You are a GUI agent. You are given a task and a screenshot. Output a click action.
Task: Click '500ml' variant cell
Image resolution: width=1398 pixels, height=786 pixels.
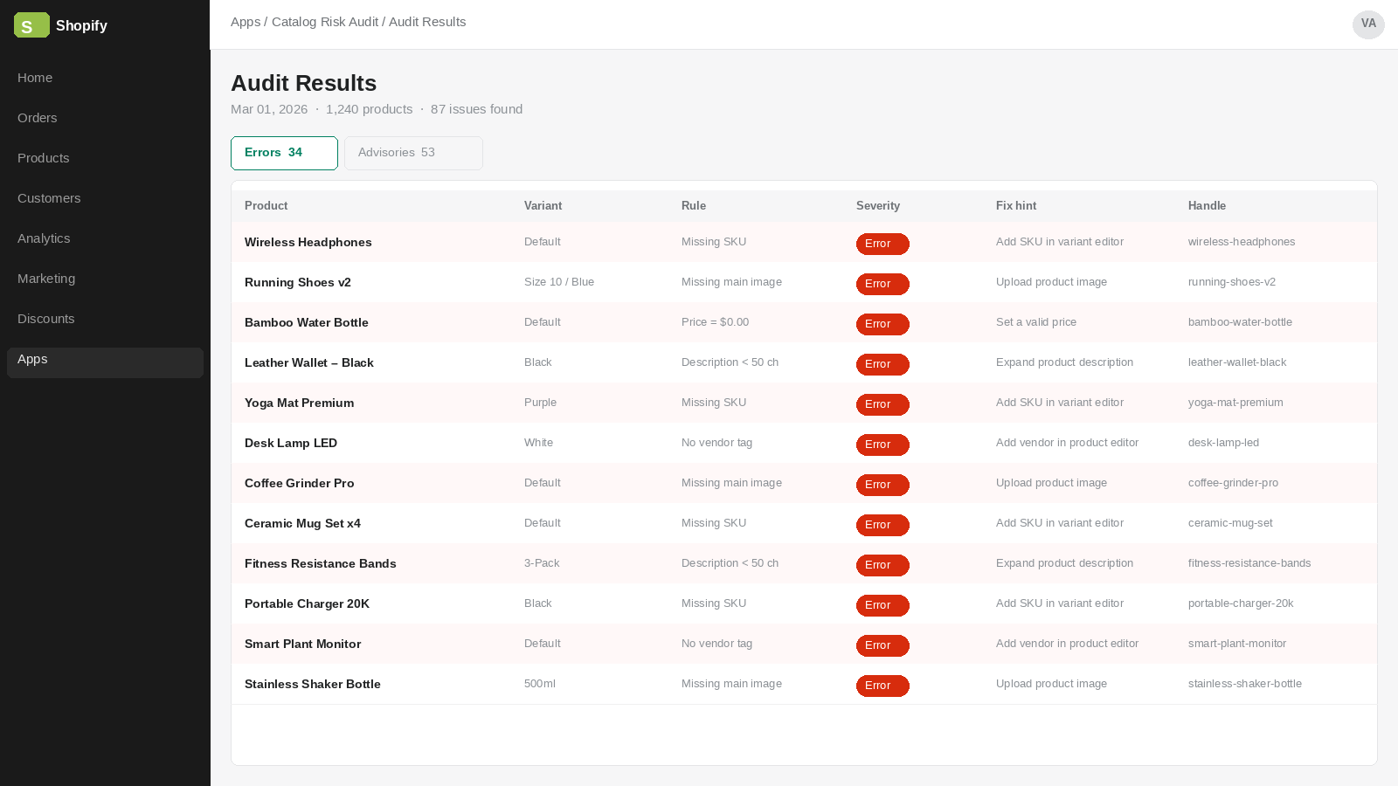coord(540,684)
